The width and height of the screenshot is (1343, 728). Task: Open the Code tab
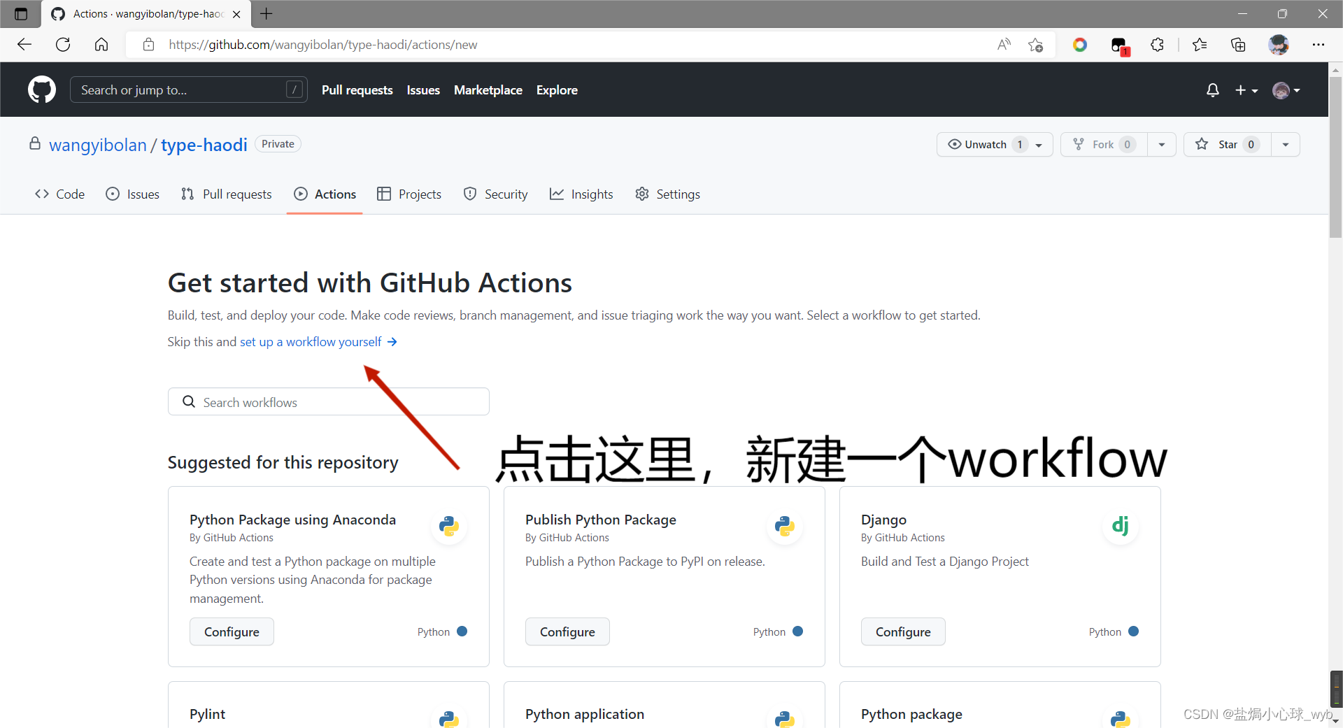coord(59,194)
